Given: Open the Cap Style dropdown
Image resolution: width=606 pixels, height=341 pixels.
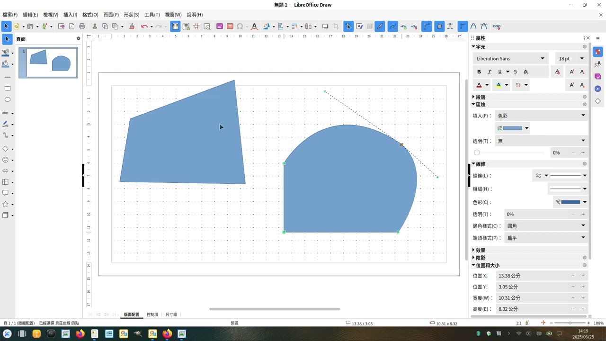Looking at the screenshot, I should point(545,238).
